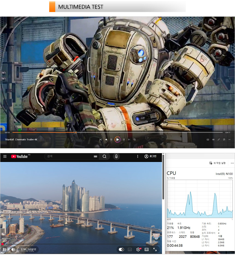Open the YouTube hamburger guide menu
The height and width of the screenshot is (255, 235).
tap(5, 156)
